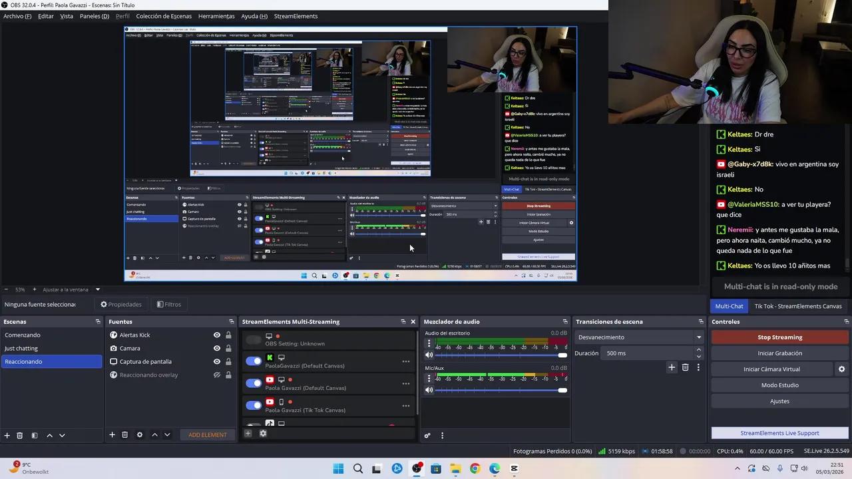Toggle lock on Camara source
Screen dimensions: 852x479
click(x=228, y=349)
